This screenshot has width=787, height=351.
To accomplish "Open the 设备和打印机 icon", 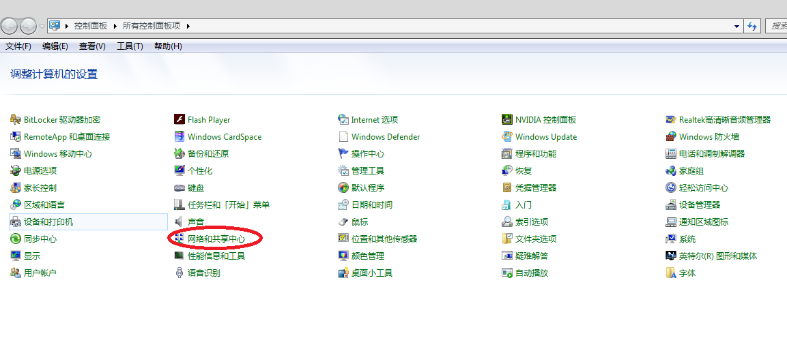I will 16,222.
